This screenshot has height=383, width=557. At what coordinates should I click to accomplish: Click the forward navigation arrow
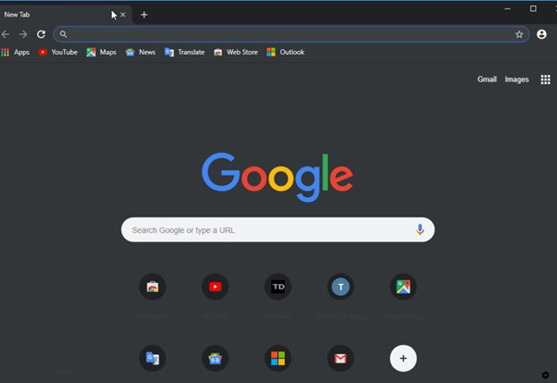pyautogui.click(x=23, y=34)
